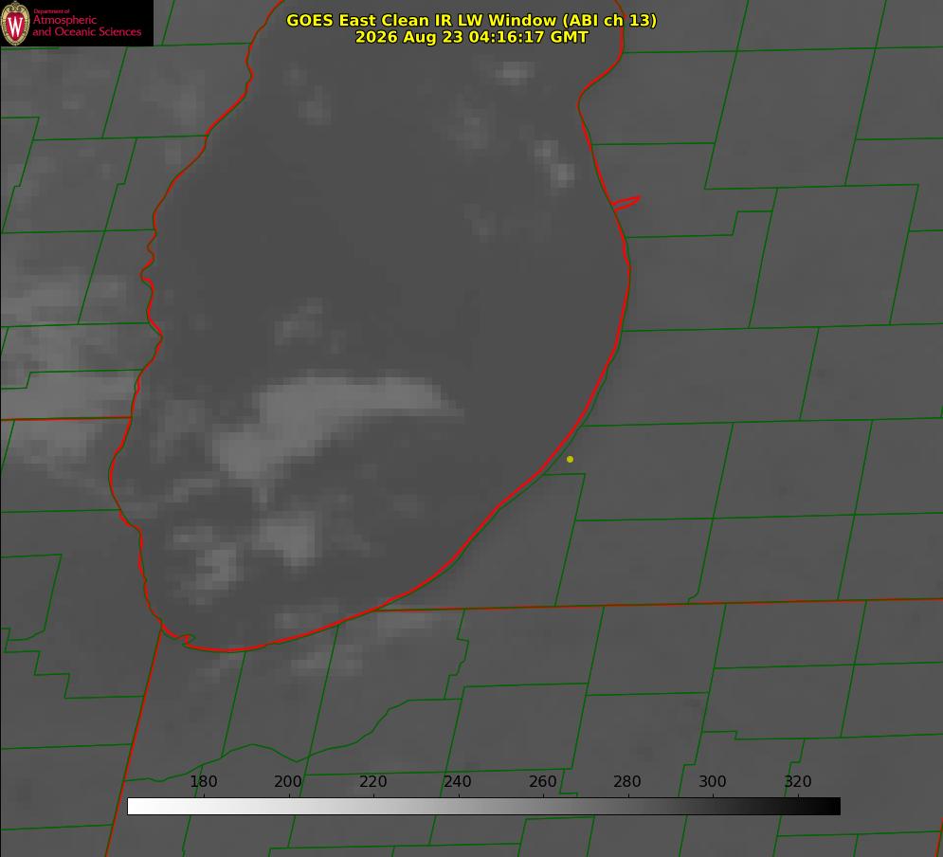Image resolution: width=943 pixels, height=857 pixels.
Task: Click the UW crest logo
Action: [15, 23]
